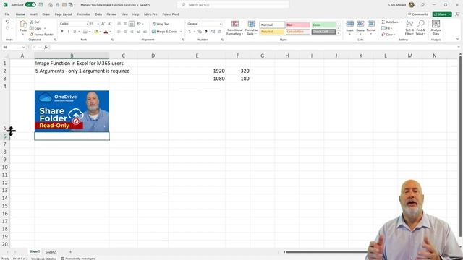Click the Paste clipboard icon
This screenshot has height=260, width=463.
(x=23, y=24)
